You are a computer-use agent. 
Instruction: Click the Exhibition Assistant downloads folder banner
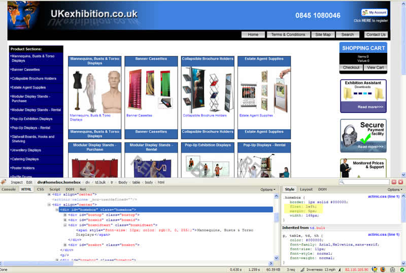363,96
